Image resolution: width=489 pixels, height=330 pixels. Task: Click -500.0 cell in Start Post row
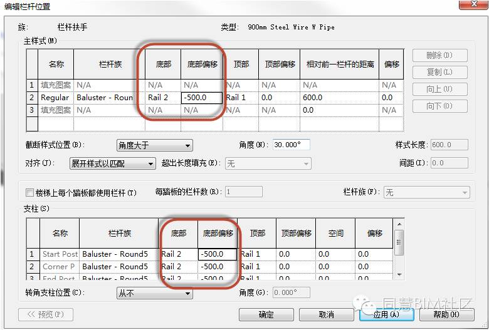(x=218, y=254)
